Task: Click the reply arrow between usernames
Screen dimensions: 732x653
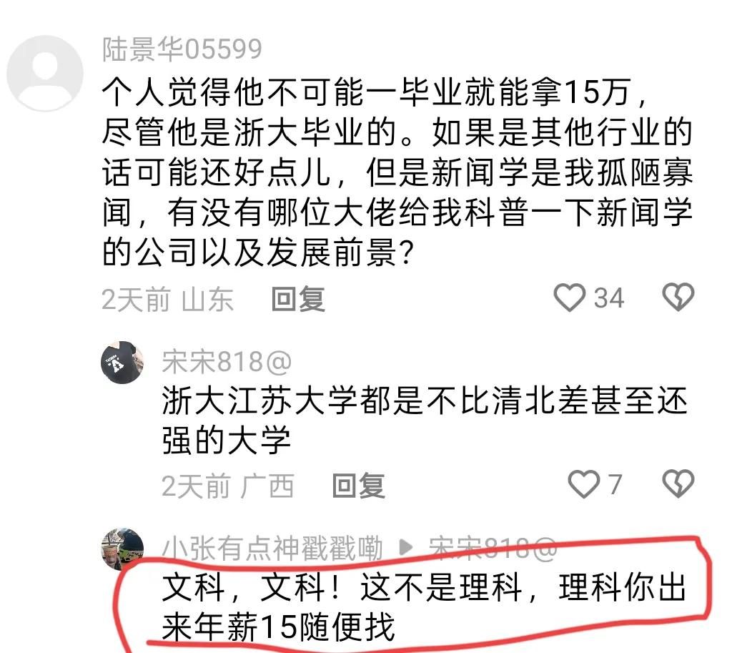Action: point(406,548)
